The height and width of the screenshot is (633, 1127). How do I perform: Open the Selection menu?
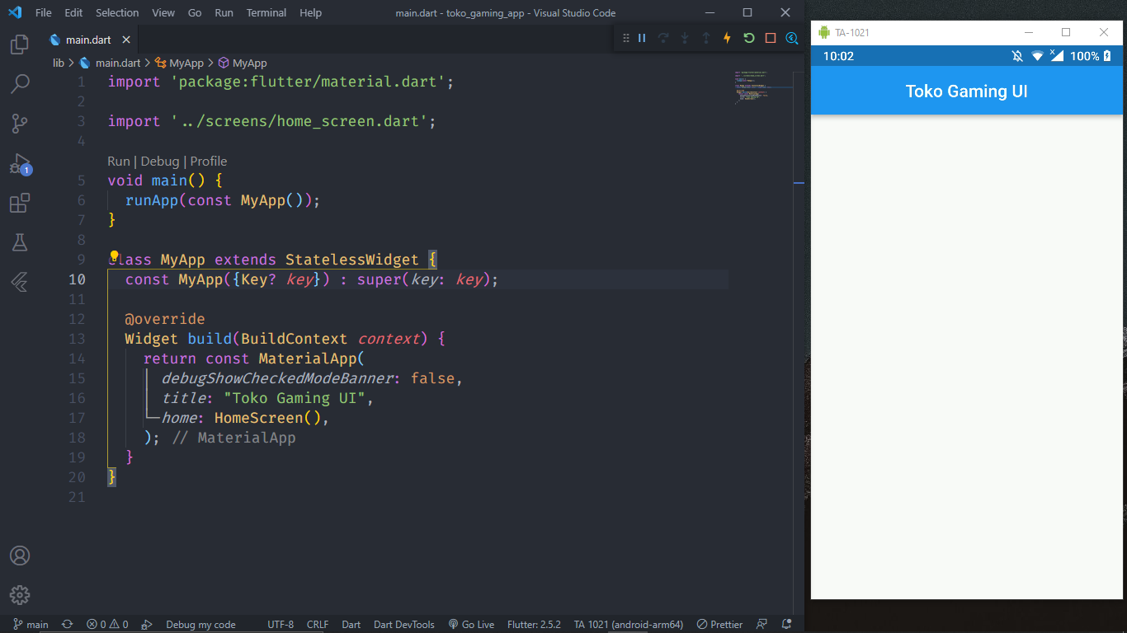(117, 12)
